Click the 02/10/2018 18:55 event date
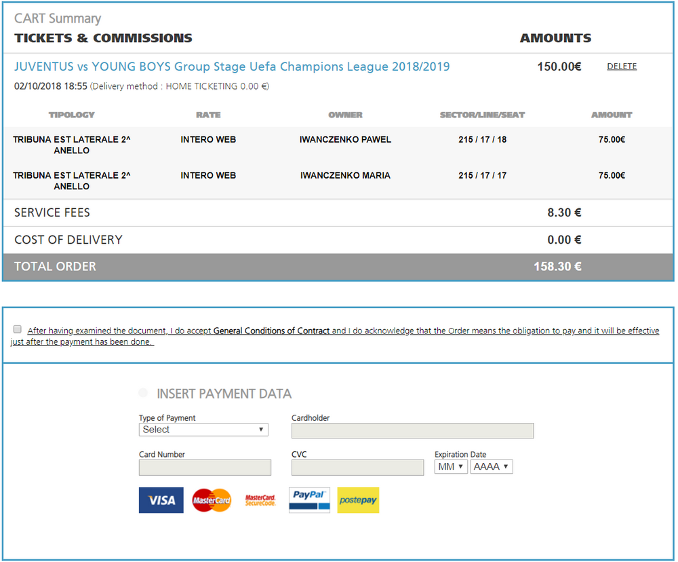The height and width of the screenshot is (562, 678). [x=51, y=86]
